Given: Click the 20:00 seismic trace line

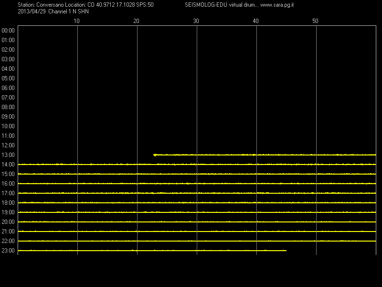Looking at the screenshot, I should pos(197,221).
